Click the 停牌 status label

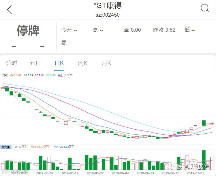click(x=28, y=31)
